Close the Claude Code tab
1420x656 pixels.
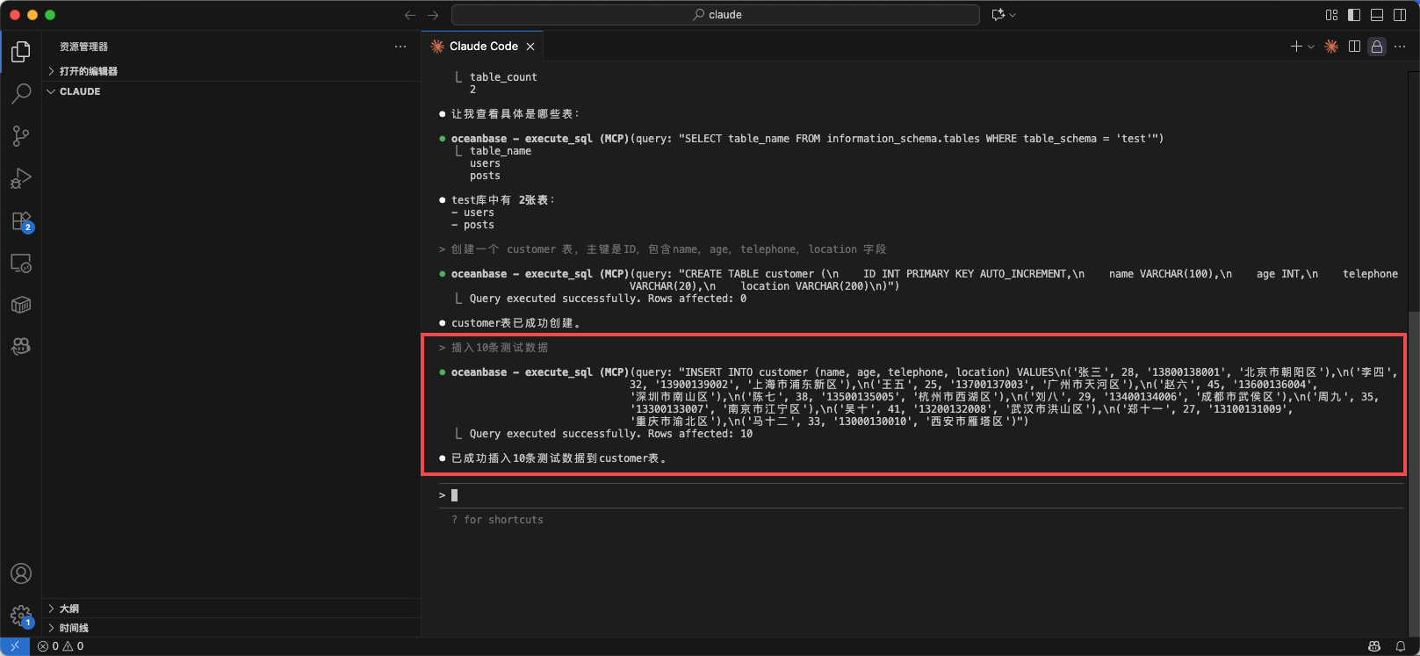point(530,47)
